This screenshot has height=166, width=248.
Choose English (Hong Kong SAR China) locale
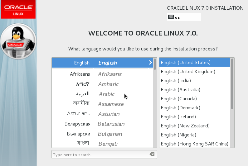coord(195,144)
